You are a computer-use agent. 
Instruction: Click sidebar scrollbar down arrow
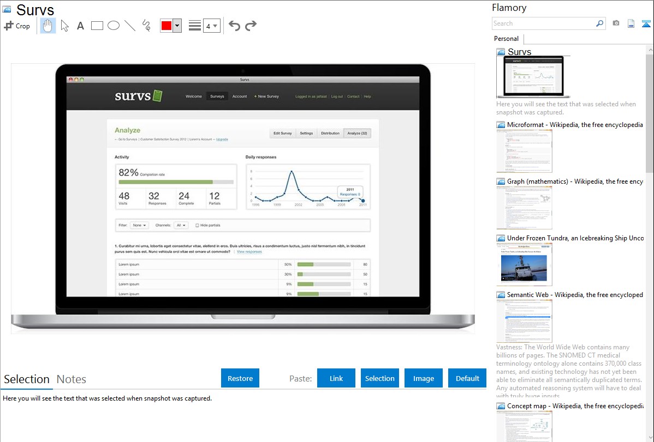[650, 438]
